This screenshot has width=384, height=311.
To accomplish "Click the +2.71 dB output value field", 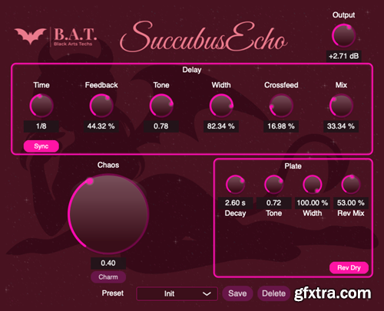I will 343,56.
